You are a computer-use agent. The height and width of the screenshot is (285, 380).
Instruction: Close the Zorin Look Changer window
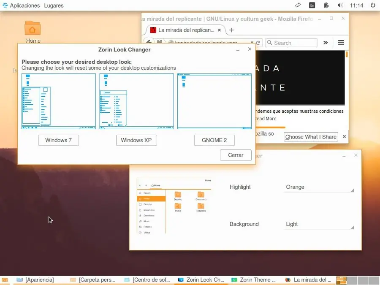250,49
